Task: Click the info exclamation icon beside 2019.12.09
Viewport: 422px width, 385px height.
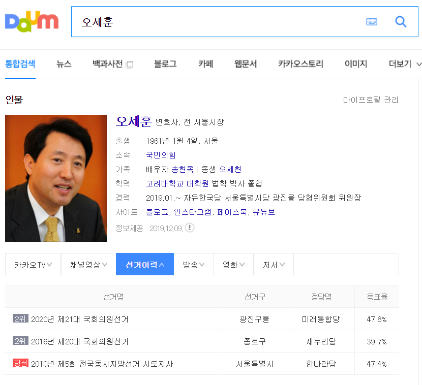Action: pos(190,228)
